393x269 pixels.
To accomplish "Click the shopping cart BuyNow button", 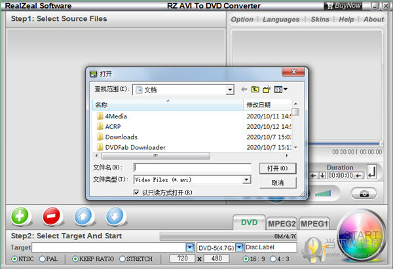I will click(345, 5).
